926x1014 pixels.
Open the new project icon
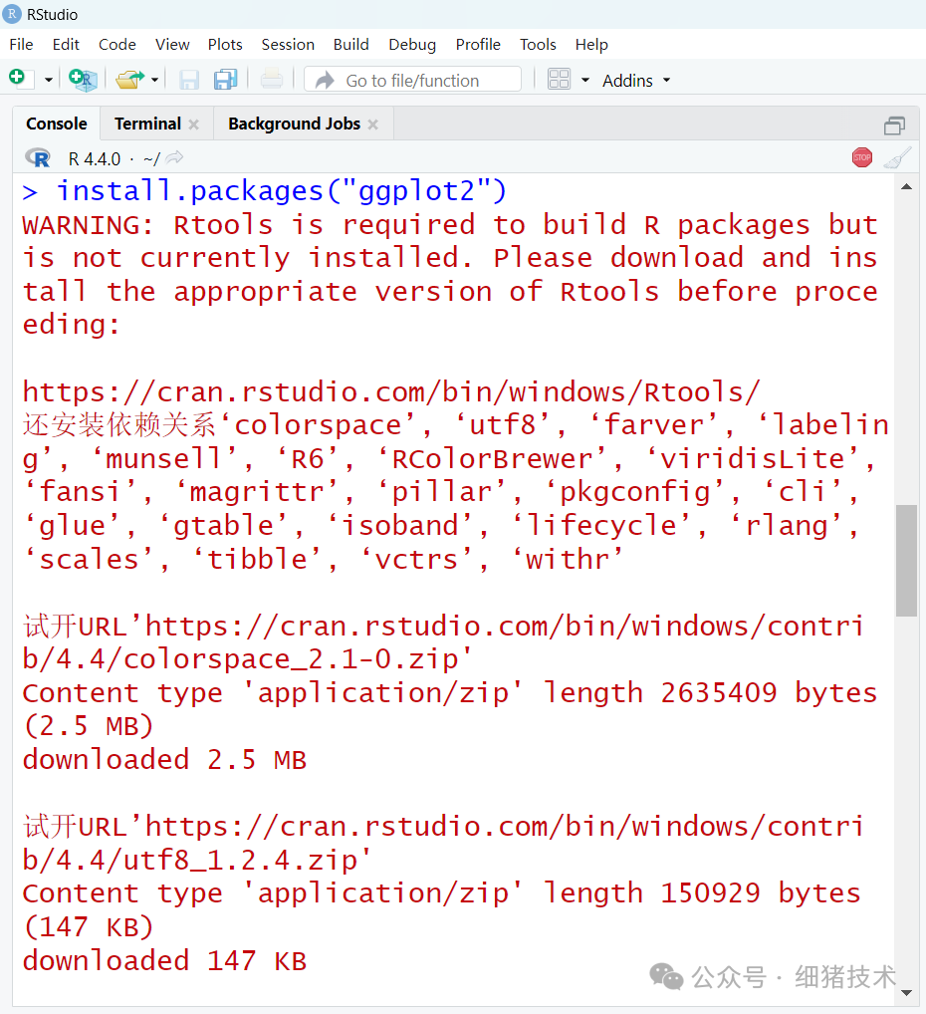[x=83, y=79]
